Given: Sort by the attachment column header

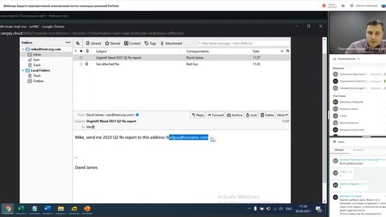Looking at the screenshot, I should click(x=87, y=51).
